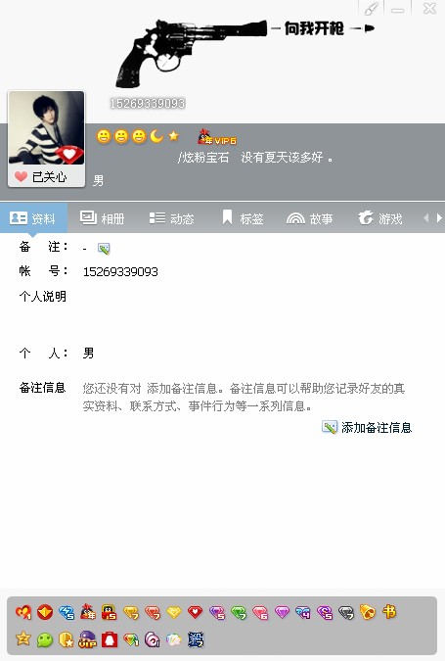The height and width of the screenshot is (661, 445).
Task: Click the right arrow to show more tabs
Action: [439, 218]
